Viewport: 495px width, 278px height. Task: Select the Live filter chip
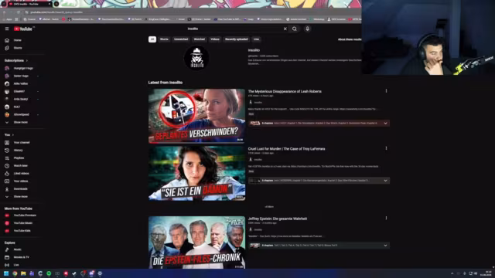tap(256, 39)
